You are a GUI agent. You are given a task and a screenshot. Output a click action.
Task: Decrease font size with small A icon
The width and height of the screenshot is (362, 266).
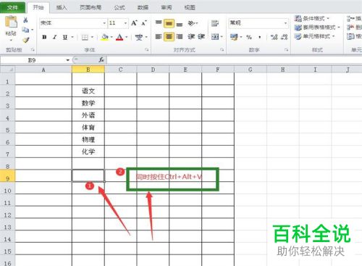[x=144, y=23]
